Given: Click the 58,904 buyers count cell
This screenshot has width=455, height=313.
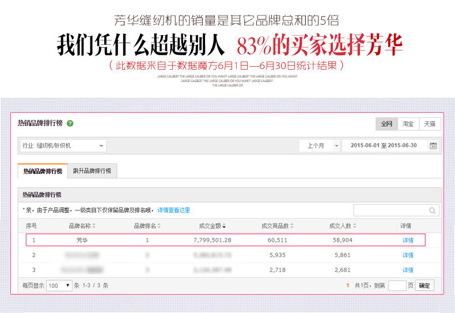Looking at the screenshot, I should click(x=343, y=241).
